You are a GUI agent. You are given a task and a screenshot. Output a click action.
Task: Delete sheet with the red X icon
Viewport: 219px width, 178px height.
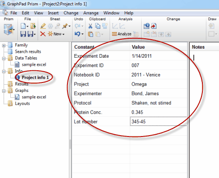pyautogui.click(x=43, y=34)
